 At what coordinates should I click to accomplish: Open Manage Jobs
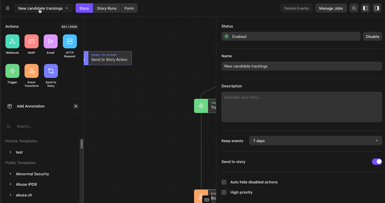[331, 8]
